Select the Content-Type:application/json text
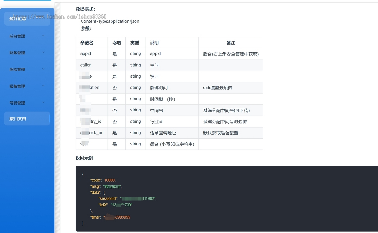Screen dimensions: 378x233 click(x=110, y=21)
